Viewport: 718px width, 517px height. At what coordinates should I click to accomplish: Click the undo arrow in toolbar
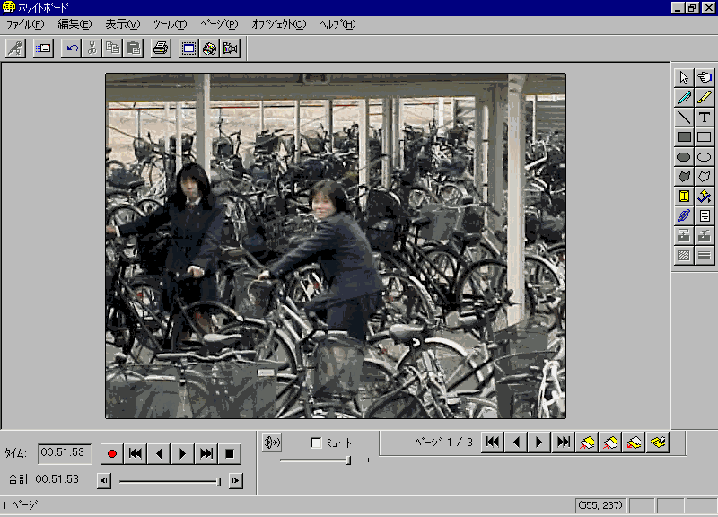[x=72, y=48]
